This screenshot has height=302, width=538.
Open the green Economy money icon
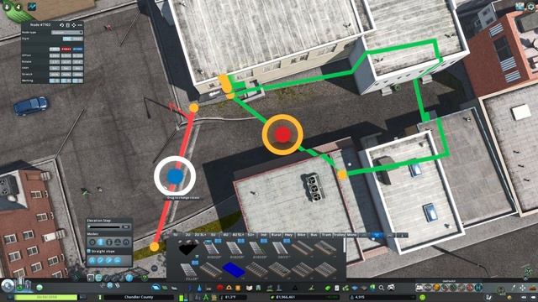click(328, 288)
